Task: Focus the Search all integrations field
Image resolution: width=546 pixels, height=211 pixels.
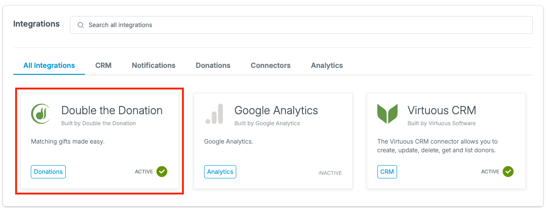Action: [x=301, y=25]
